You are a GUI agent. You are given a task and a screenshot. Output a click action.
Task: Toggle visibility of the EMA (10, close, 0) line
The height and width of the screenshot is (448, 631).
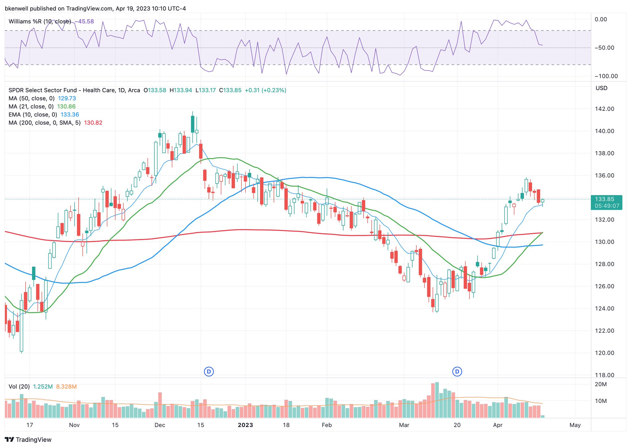pos(32,114)
